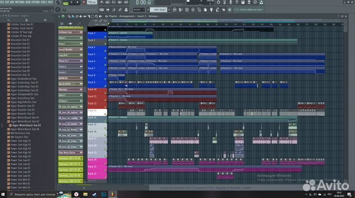Open the PATTERNS menu
This screenshot has width=355, height=198.
(x=19, y=2)
